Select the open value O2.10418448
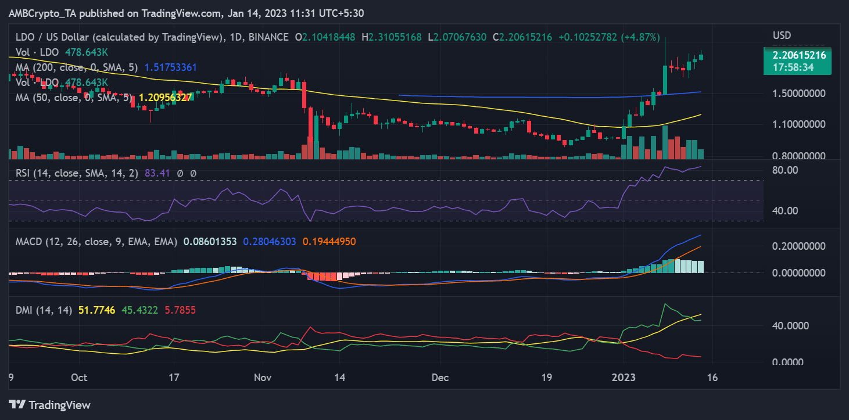Image resolution: width=849 pixels, height=420 pixels. point(326,37)
